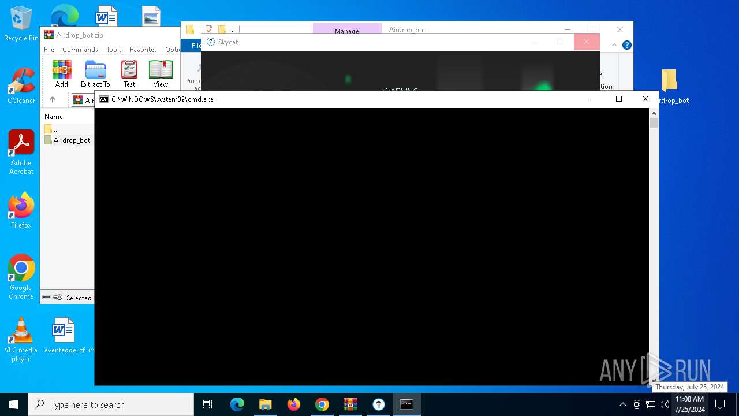739x416 pixels.
Task: Open Explorer Help via the question mark icon
Action: (627, 45)
